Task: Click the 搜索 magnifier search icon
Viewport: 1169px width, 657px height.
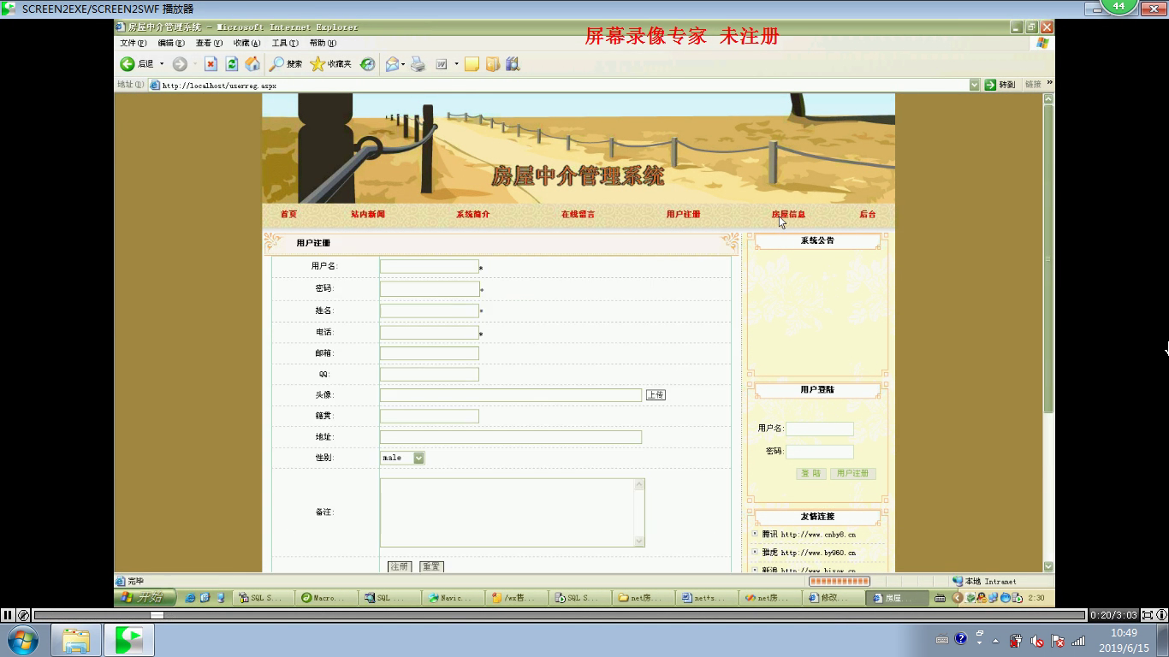Action: (x=276, y=64)
